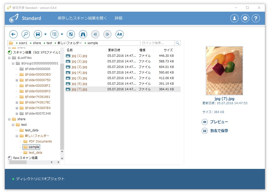The image size is (269, 194).
Task: Click the previous result toolbar icon
Action: click(95, 34)
